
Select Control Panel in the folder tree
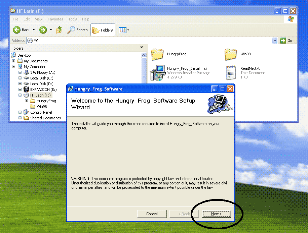[41, 112]
